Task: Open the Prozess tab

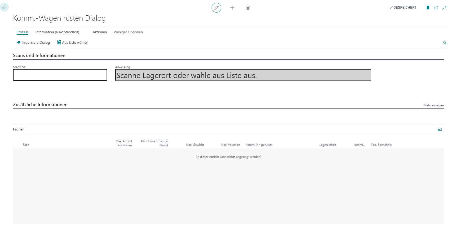Action: click(x=22, y=32)
